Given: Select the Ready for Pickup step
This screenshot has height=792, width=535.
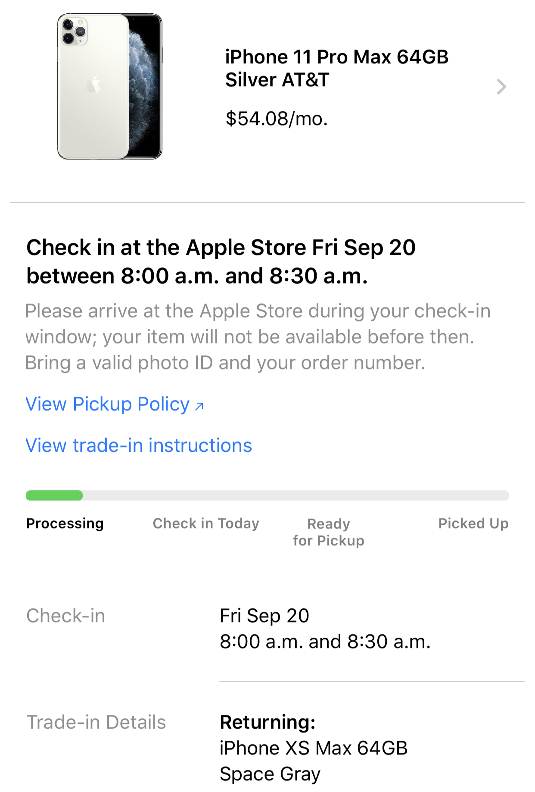Looking at the screenshot, I should (x=329, y=532).
